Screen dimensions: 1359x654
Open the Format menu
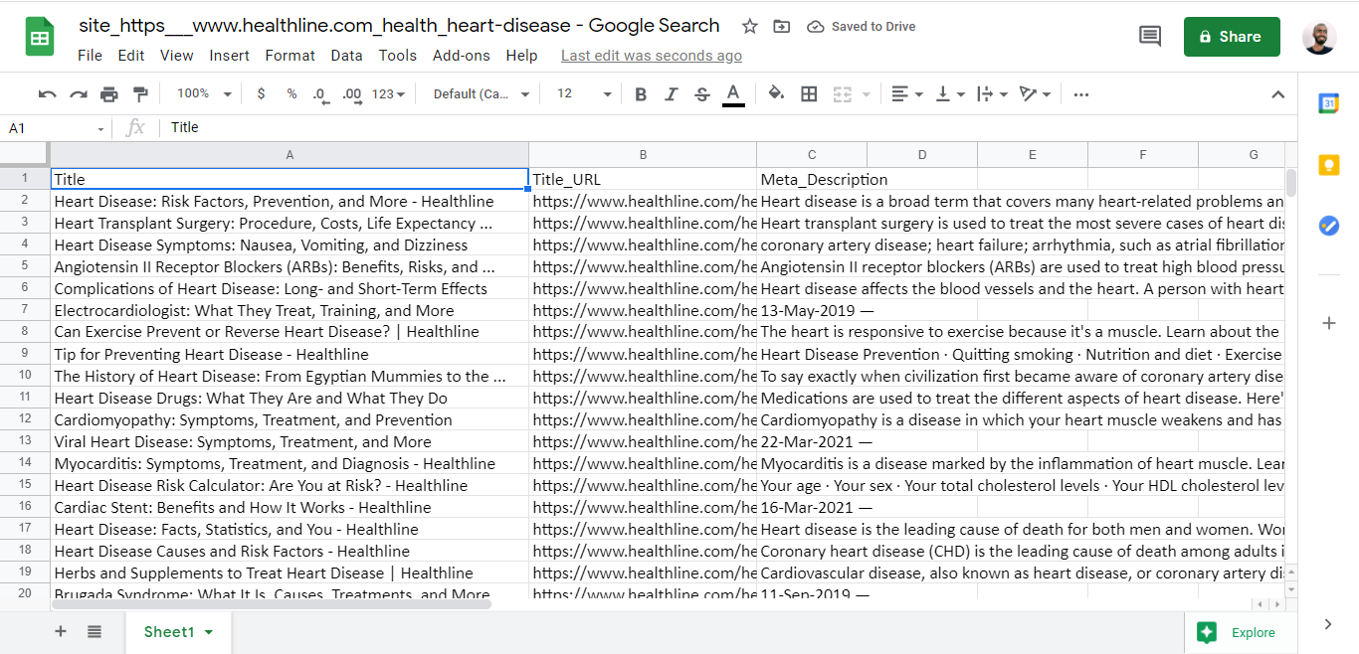point(290,56)
